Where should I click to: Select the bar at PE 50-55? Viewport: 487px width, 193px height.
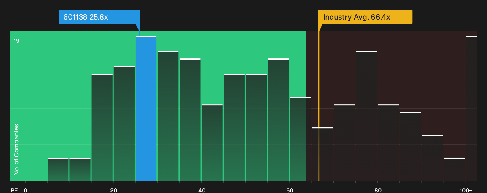pos(256,127)
